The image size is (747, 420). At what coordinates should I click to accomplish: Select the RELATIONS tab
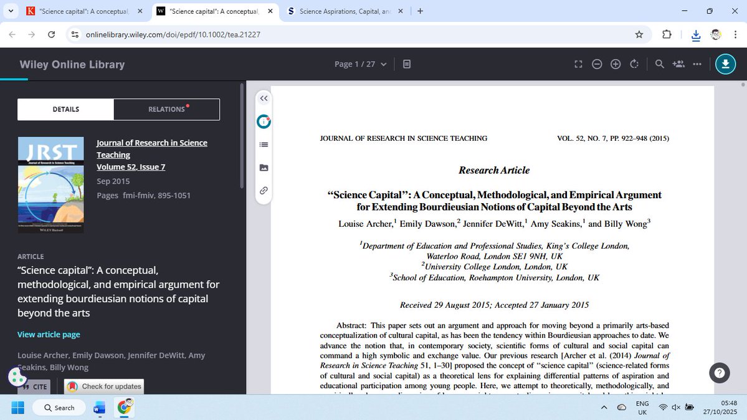click(x=167, y=109)
